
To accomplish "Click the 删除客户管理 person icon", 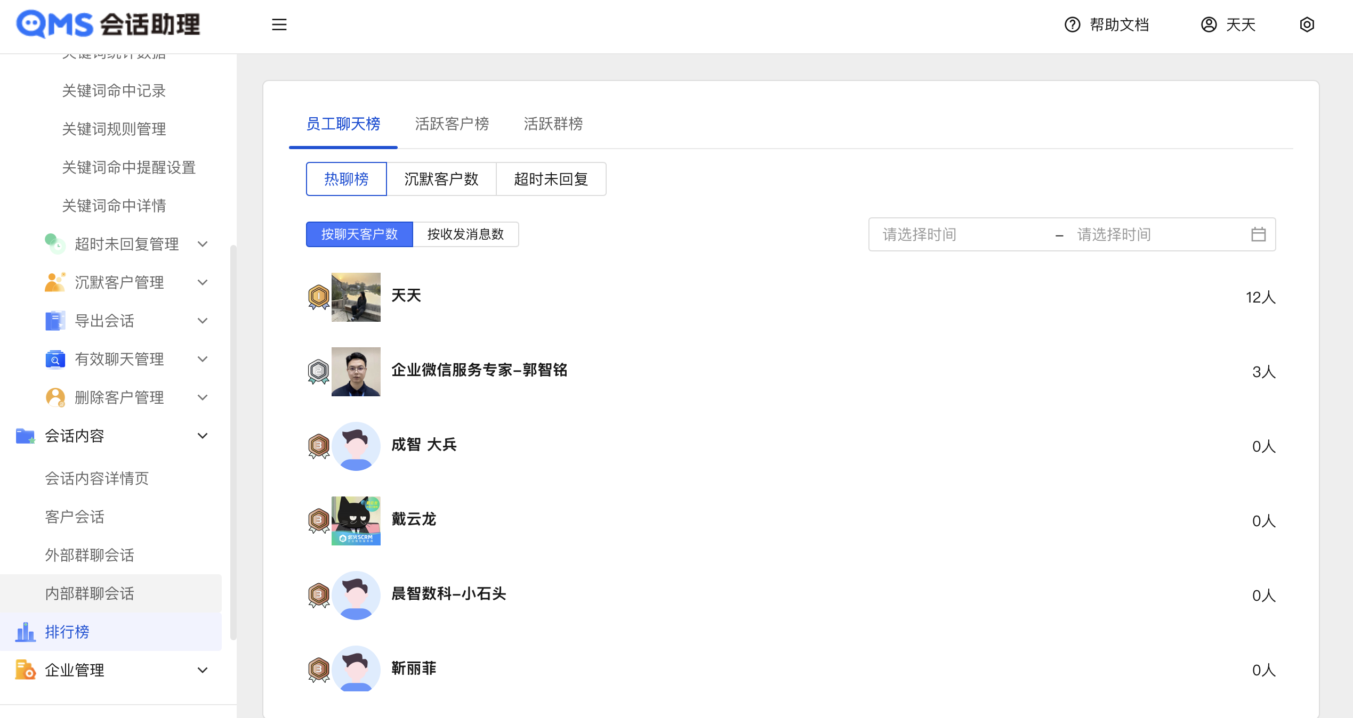I will [x=55, y=397].
